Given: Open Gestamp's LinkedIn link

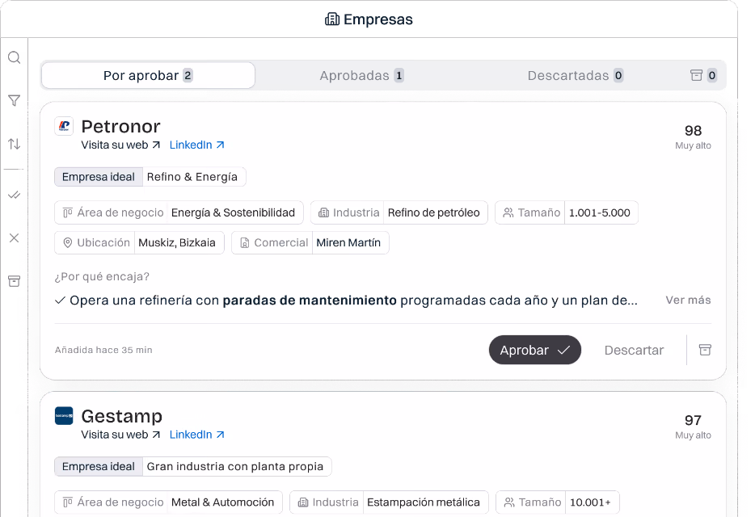Looking at the screenshot, I should click(196, 435).
